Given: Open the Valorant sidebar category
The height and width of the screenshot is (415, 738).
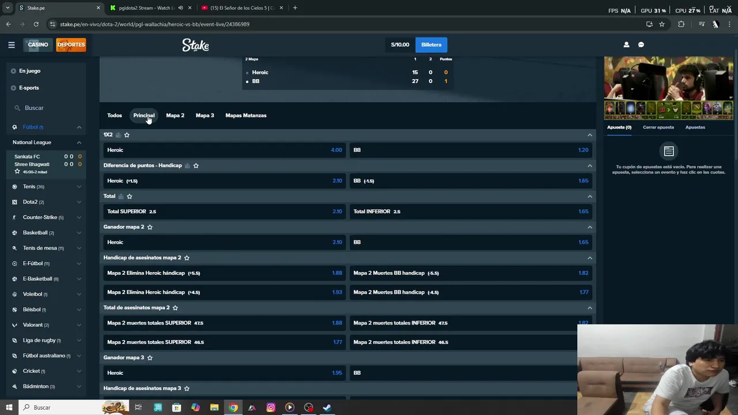Looking at the screenshot, I should [x=46, y=325].
